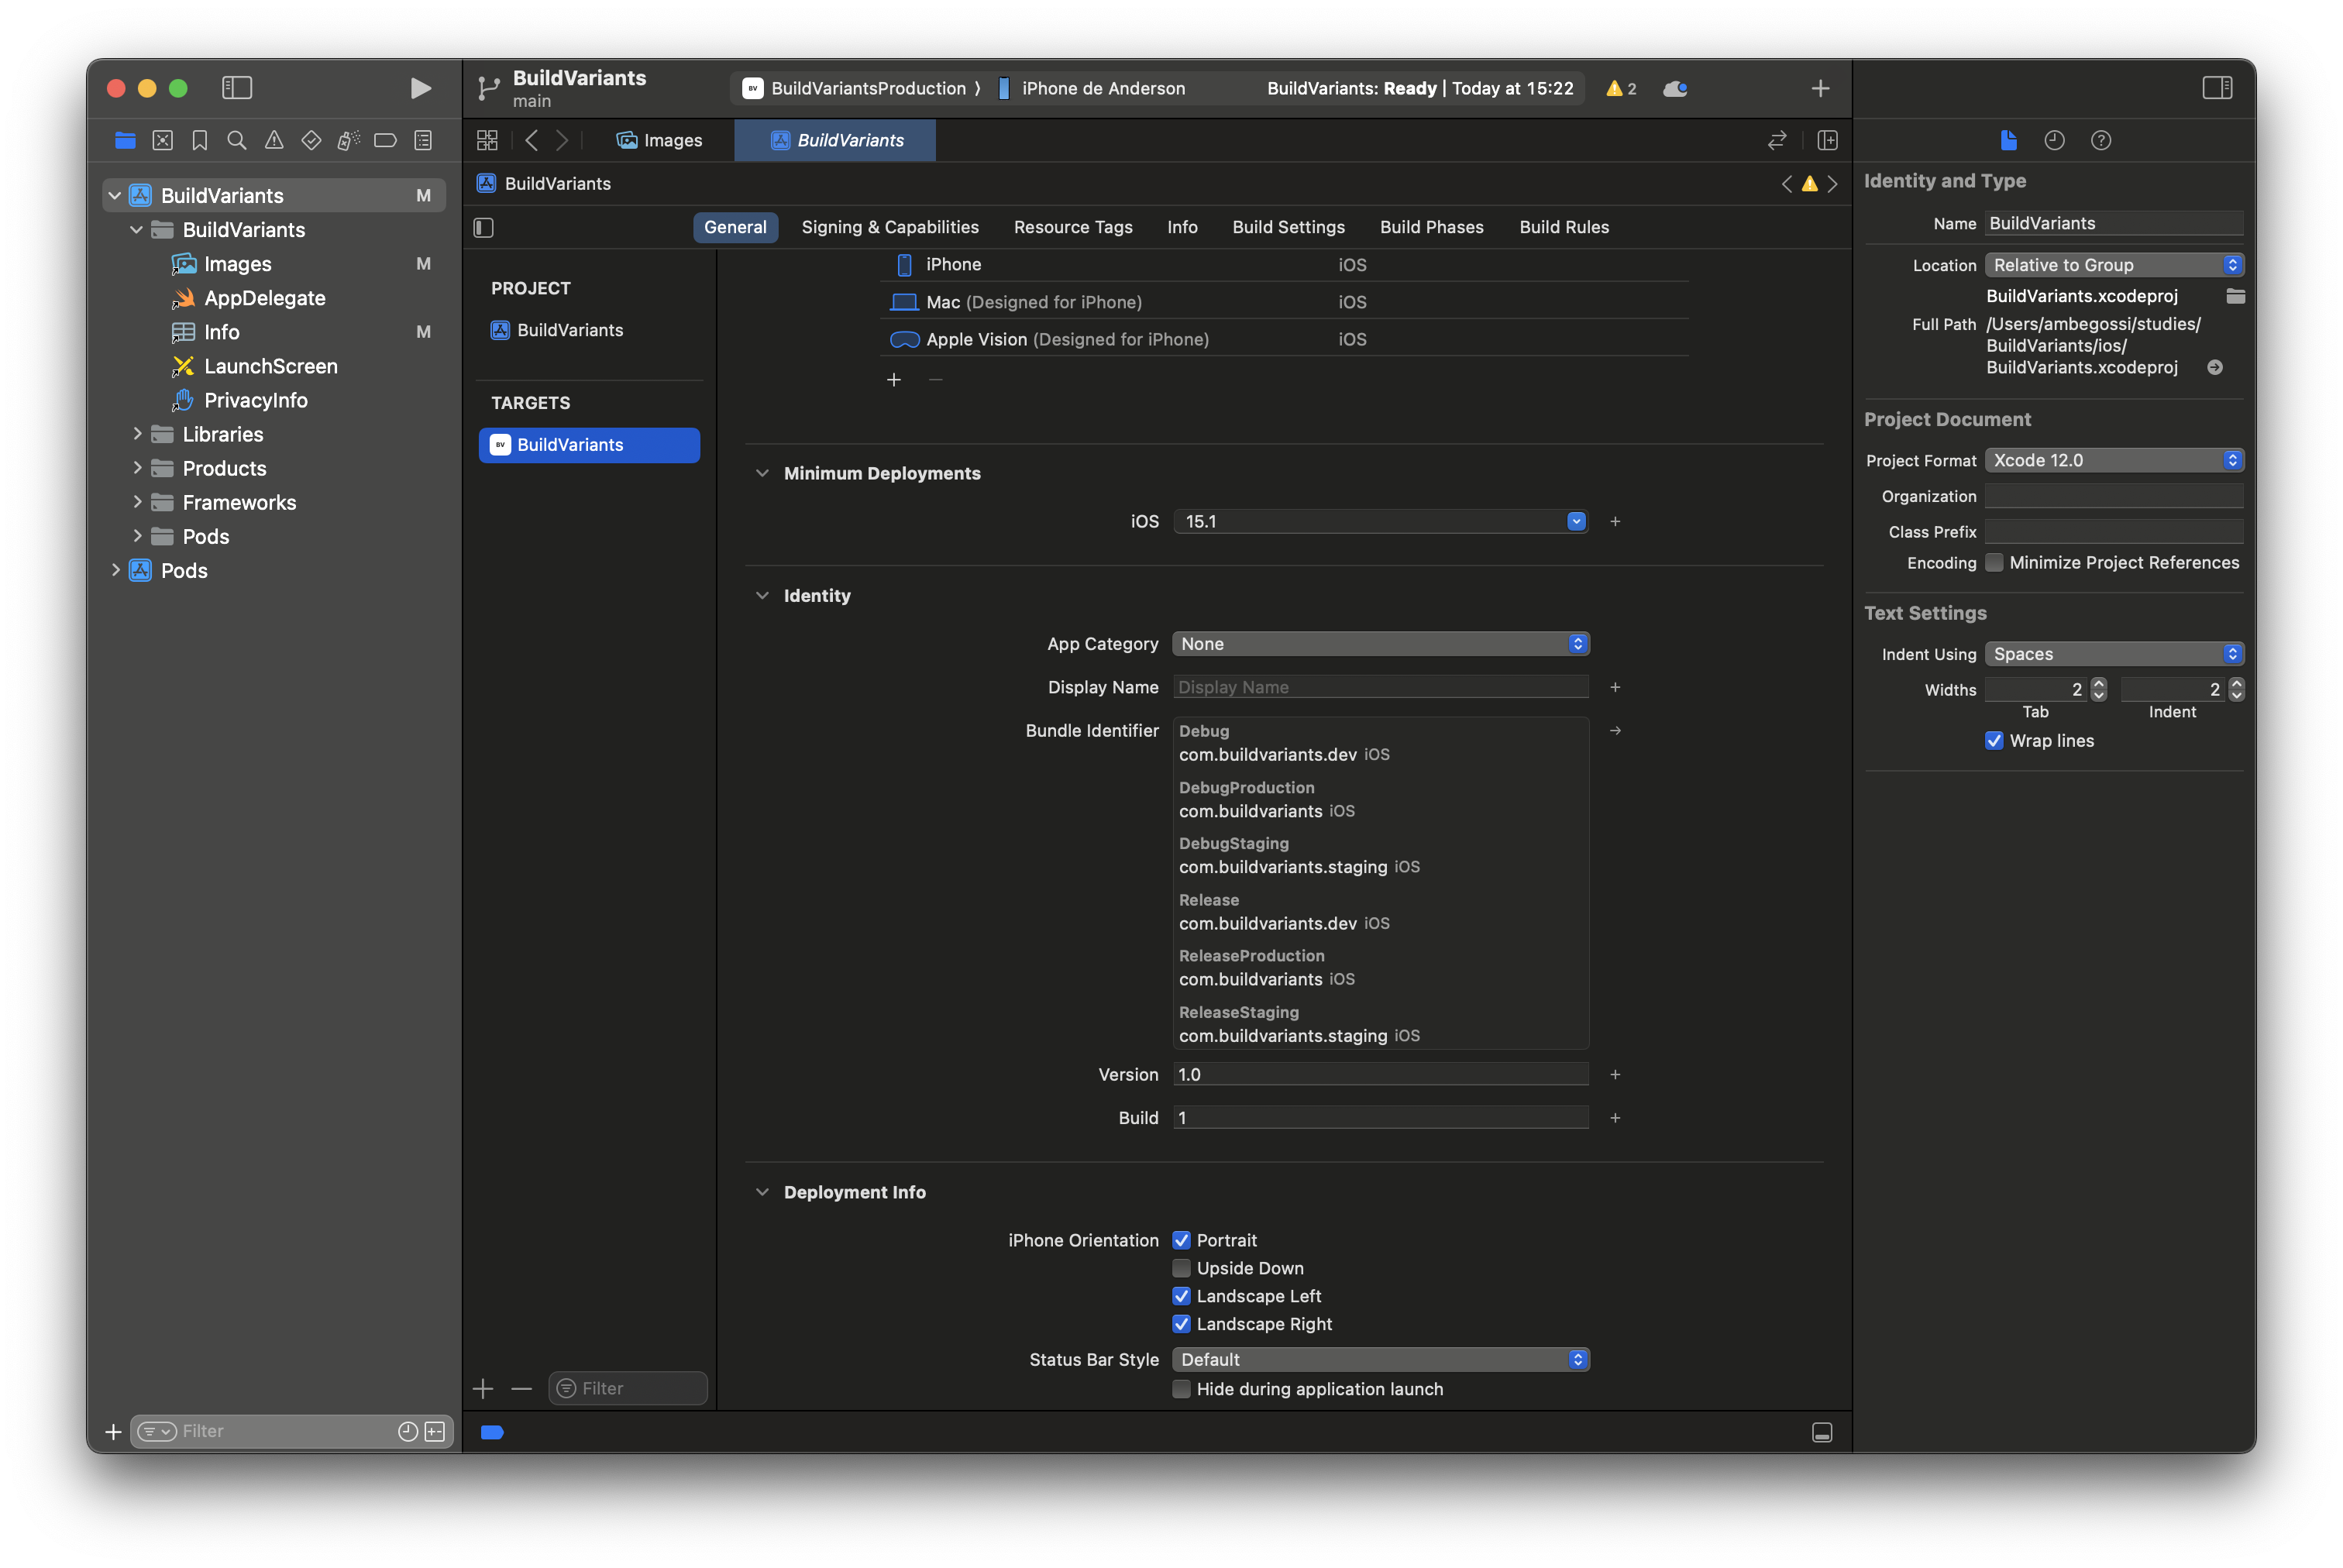Open the Build Rules tab
The height and width of the screenshot is (1568, 2343).
tap(1563, 228)
